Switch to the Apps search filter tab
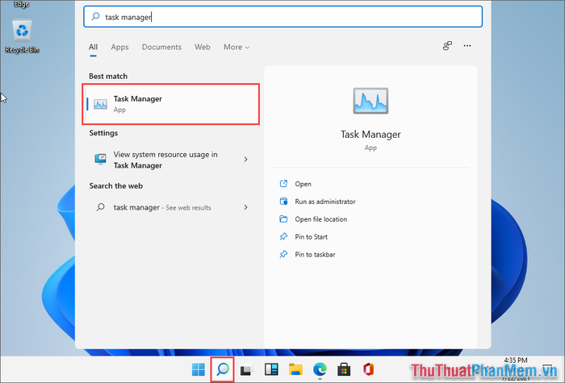Screen dimensions: 565x383 coord(119,47)
